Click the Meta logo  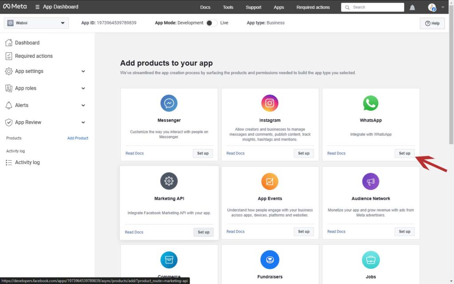[x=15, y=6]
